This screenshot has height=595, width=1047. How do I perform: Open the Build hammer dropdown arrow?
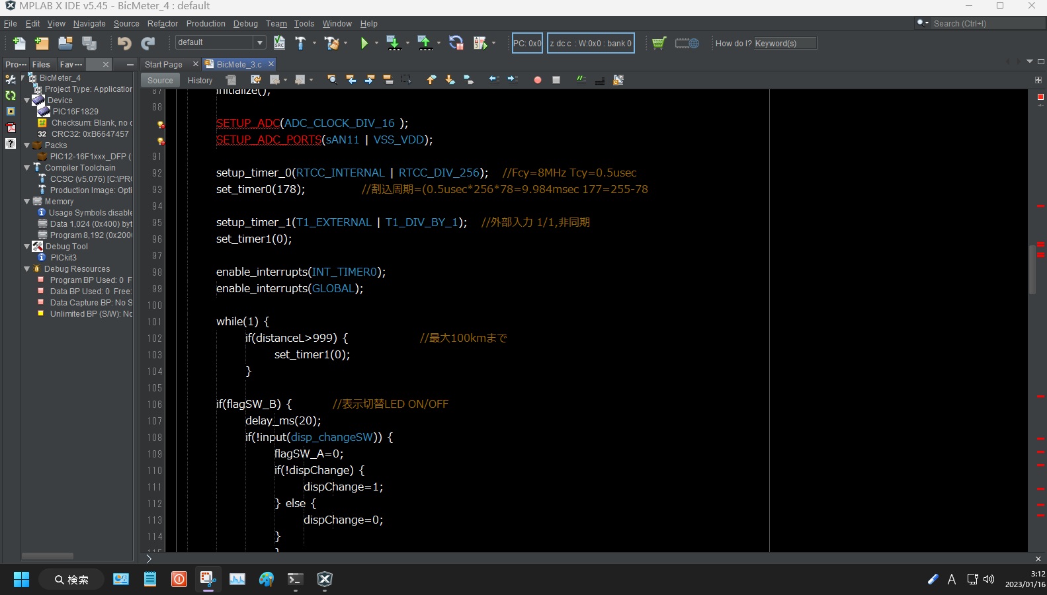[x=314, y=43]
